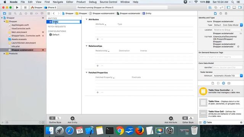Open the Report navigator tab
The image size is (244, 137).
[x=42, y=14]
